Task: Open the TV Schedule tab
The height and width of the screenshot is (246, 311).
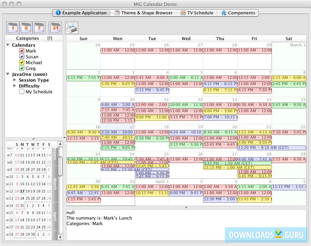Action: (x=197, y=13)
